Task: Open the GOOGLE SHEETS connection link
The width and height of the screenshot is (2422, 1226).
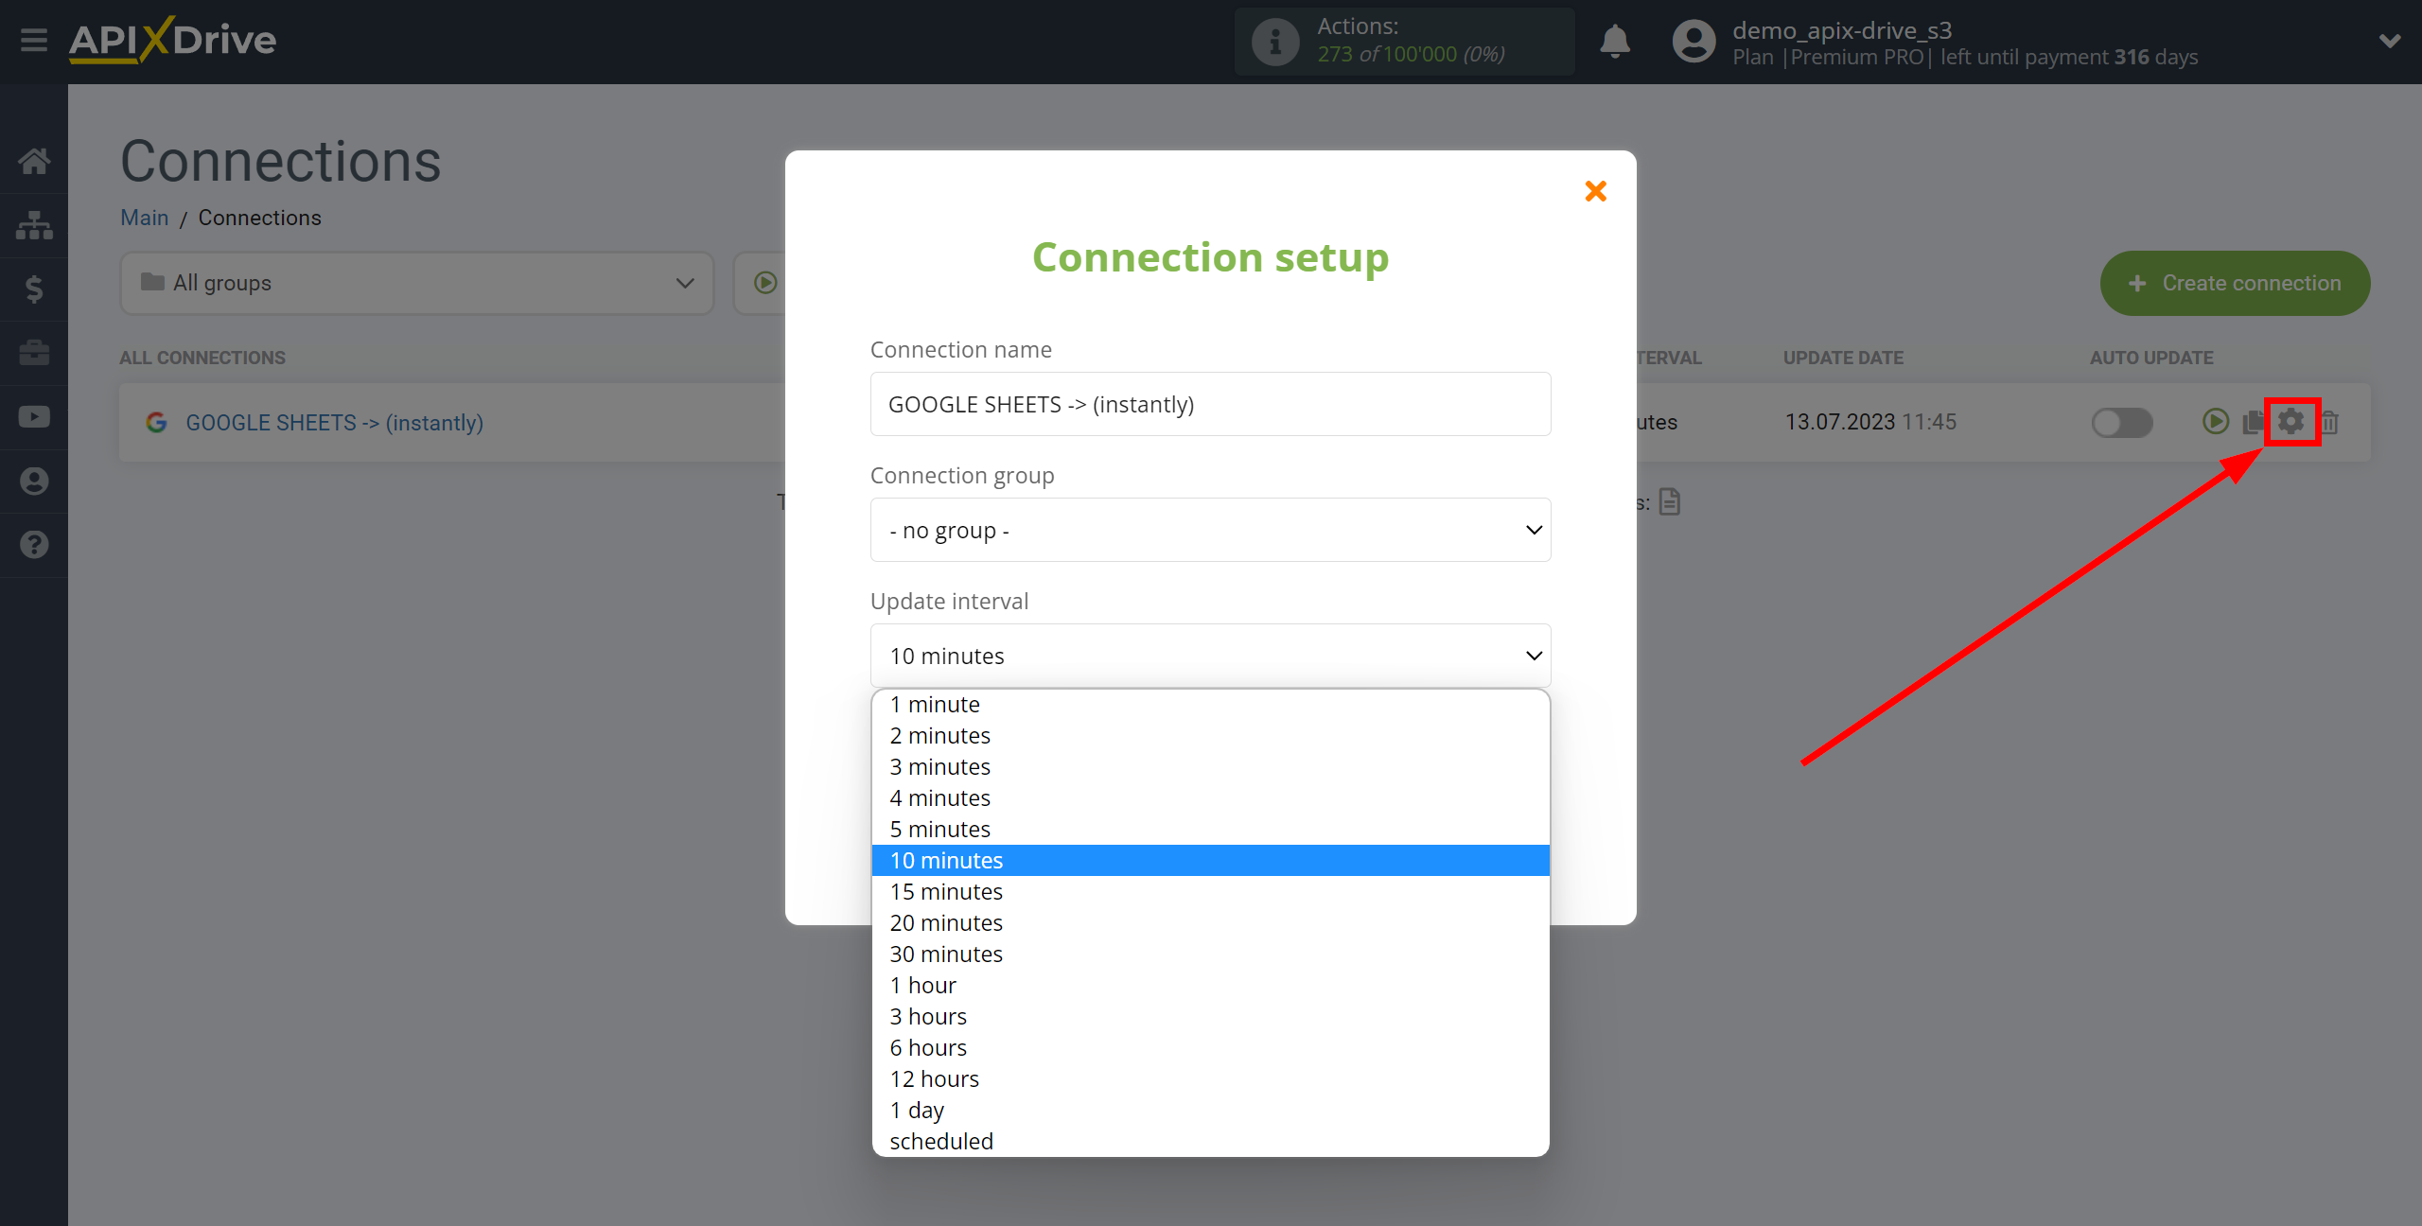Action: 335,421
